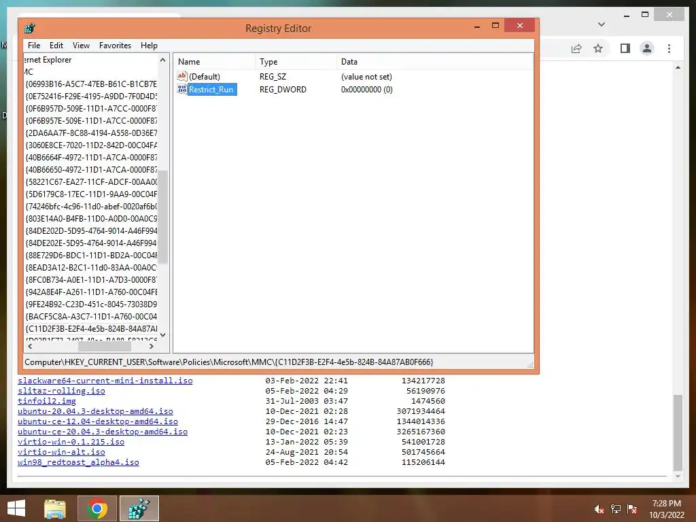696x522 pixels.
Task: Sort by the Name column header
Action: click(214, 62)
